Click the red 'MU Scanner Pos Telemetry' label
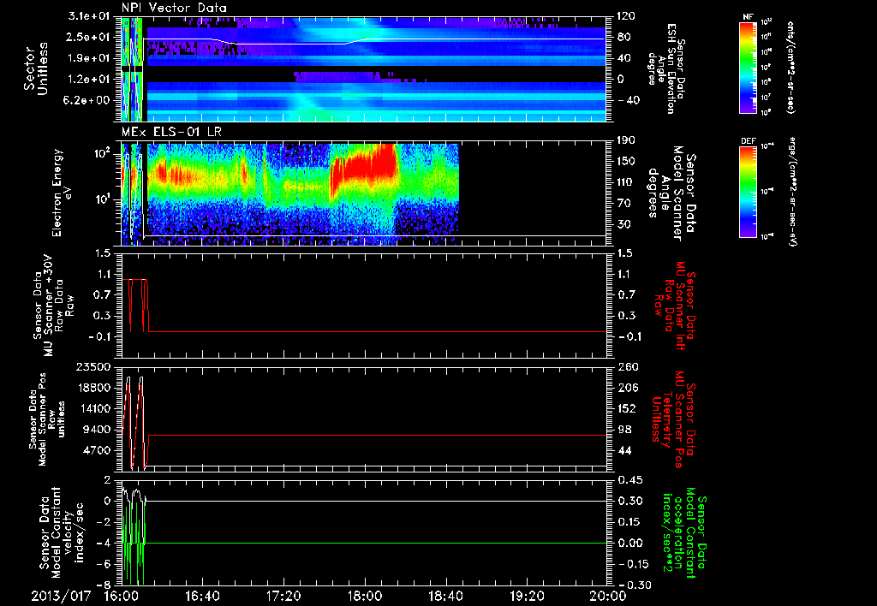The image size is (877, 606). point(673,420)
